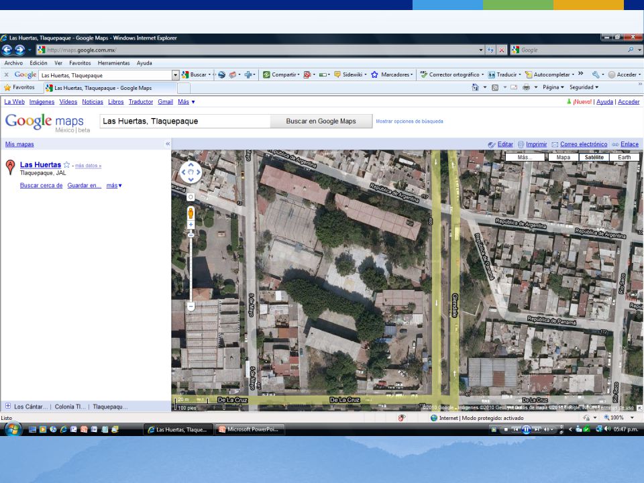This screenshot has height=483, width=644.
Task: Open the Más... map layers button
Action: (525, 157)
